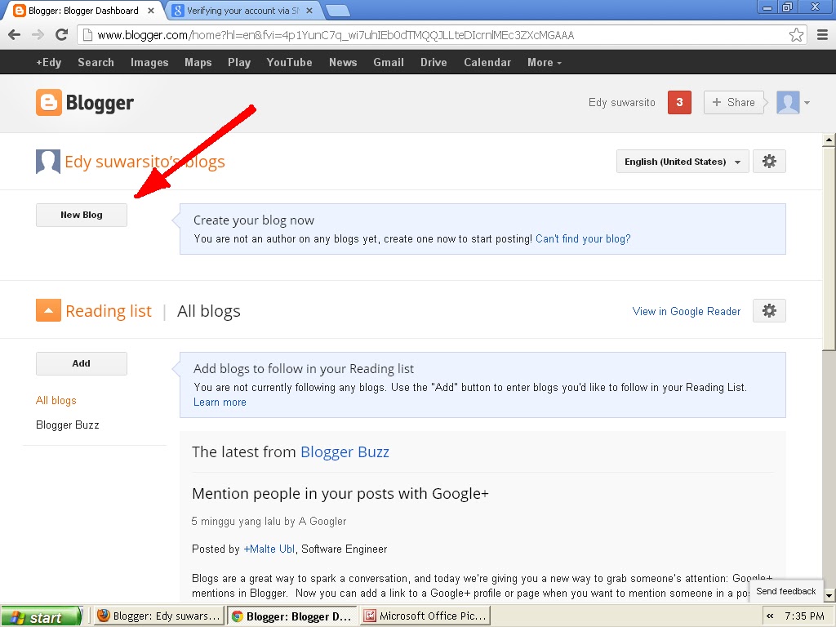The height and width of the screenshot is (627, 836).
Task: Open +Edy in Google bar
Action: tap(48, 62)
